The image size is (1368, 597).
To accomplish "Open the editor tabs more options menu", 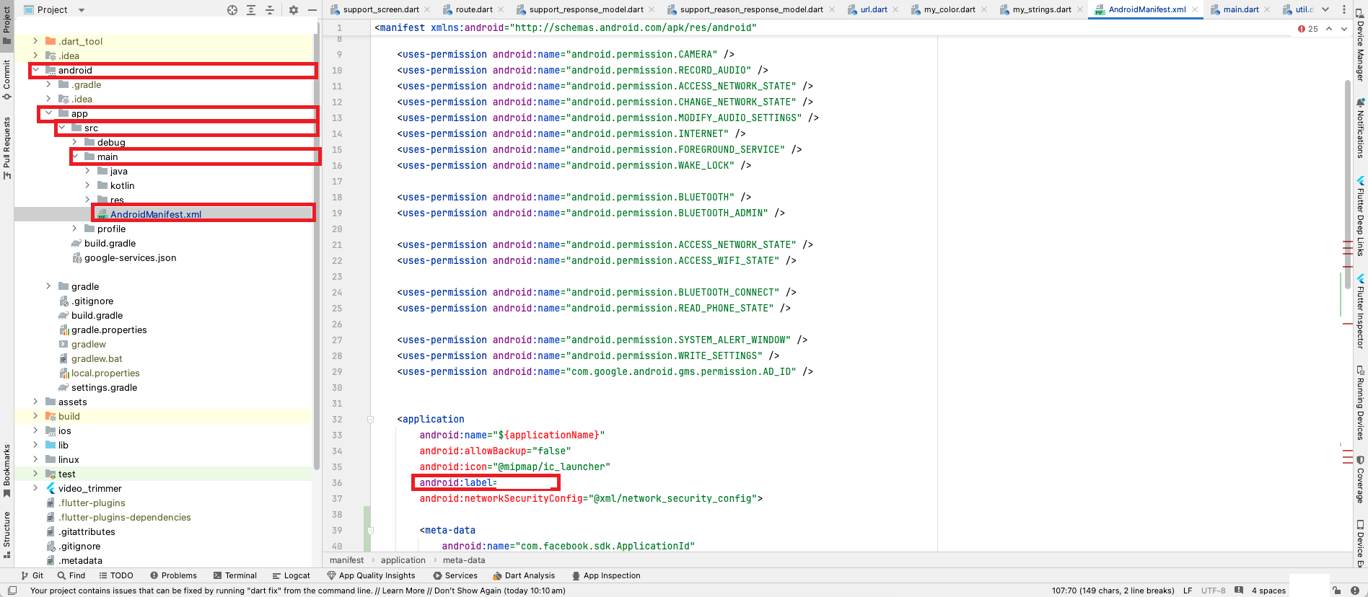I will pos(1343,9).
